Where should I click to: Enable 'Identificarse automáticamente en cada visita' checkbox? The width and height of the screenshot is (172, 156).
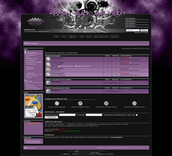coord(136,115)
